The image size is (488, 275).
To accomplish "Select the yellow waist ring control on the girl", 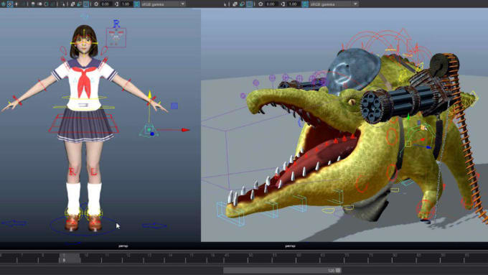I will (84, 98).
